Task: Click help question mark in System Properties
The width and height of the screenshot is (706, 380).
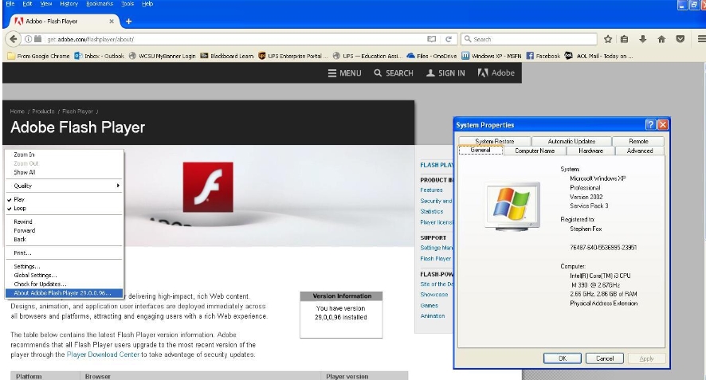Action: coord(650,125)
